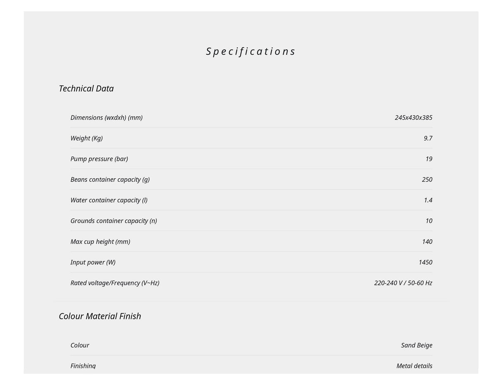Select the 1.4 water capacity value

coord(428,200)
